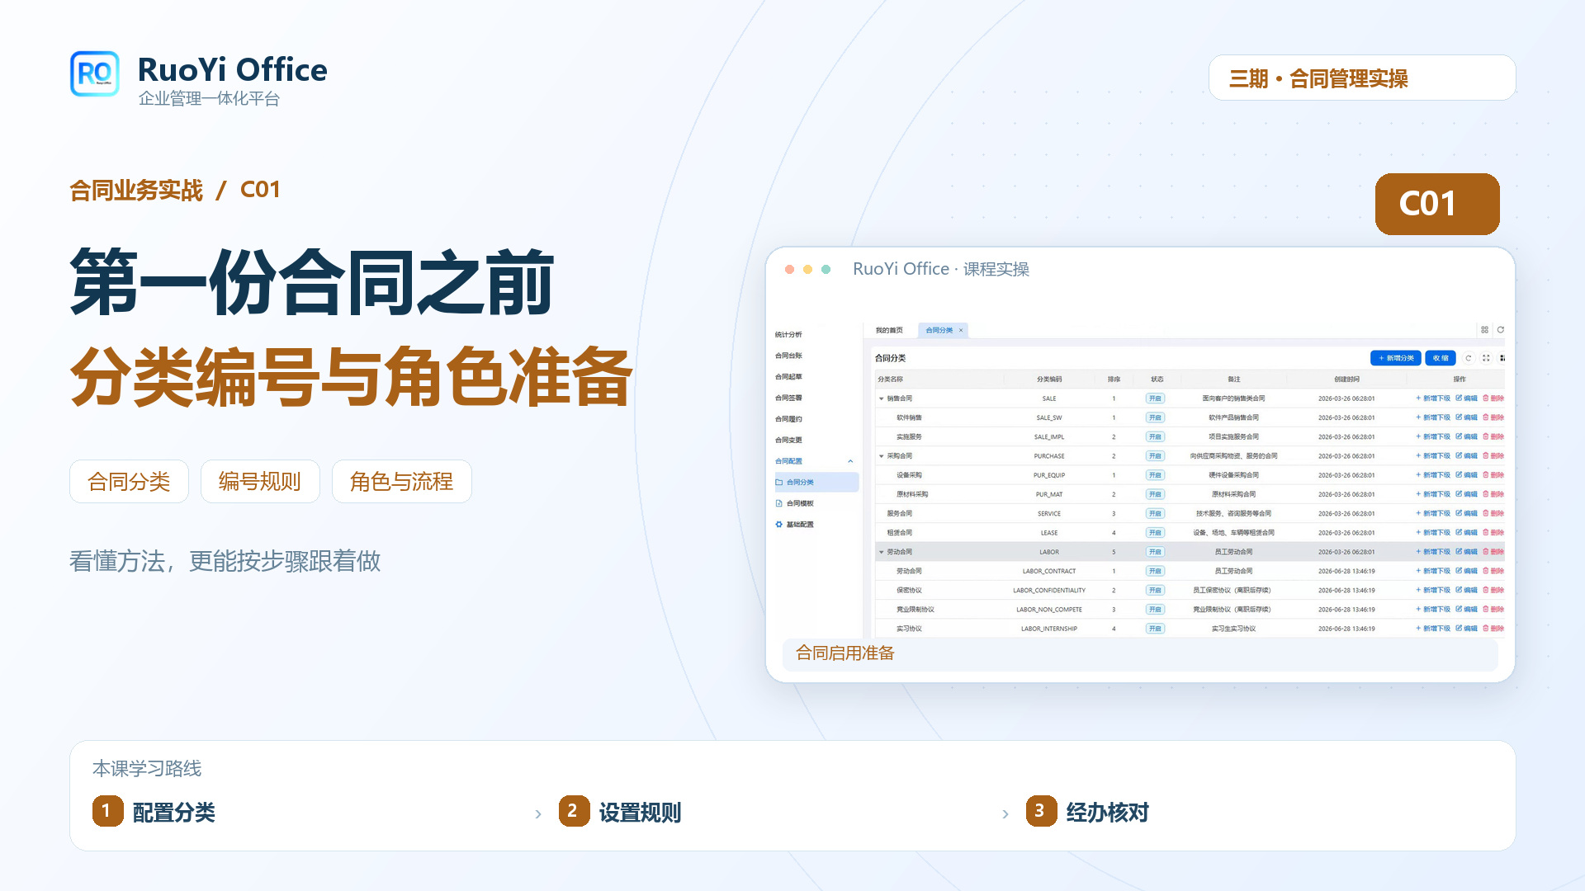Click 新增下级 in the 实习协议 row

tap(1433, 629)
